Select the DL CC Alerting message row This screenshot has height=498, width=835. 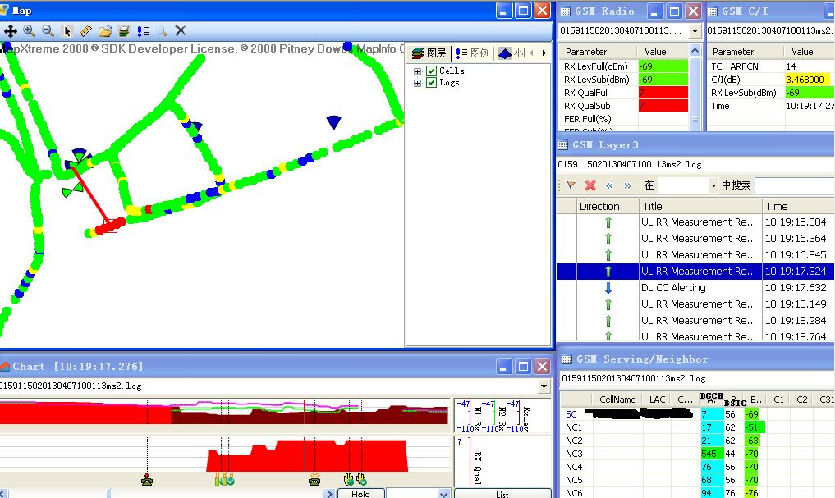coord(695,288)
